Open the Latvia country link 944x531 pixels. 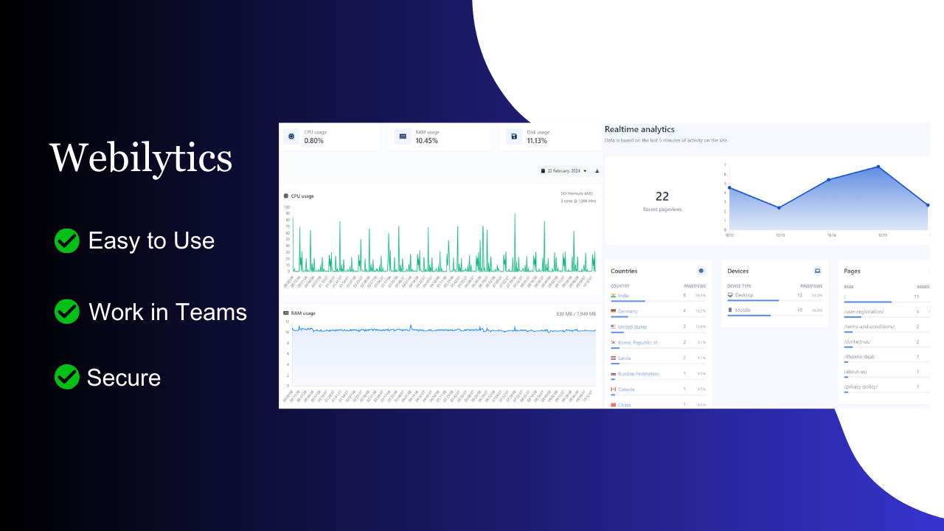(625, 358)
